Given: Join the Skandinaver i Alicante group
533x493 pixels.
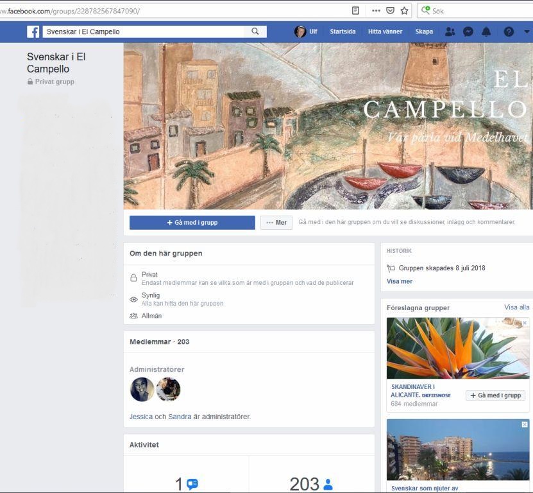Looking at the screenshot, I should (496, 395).
